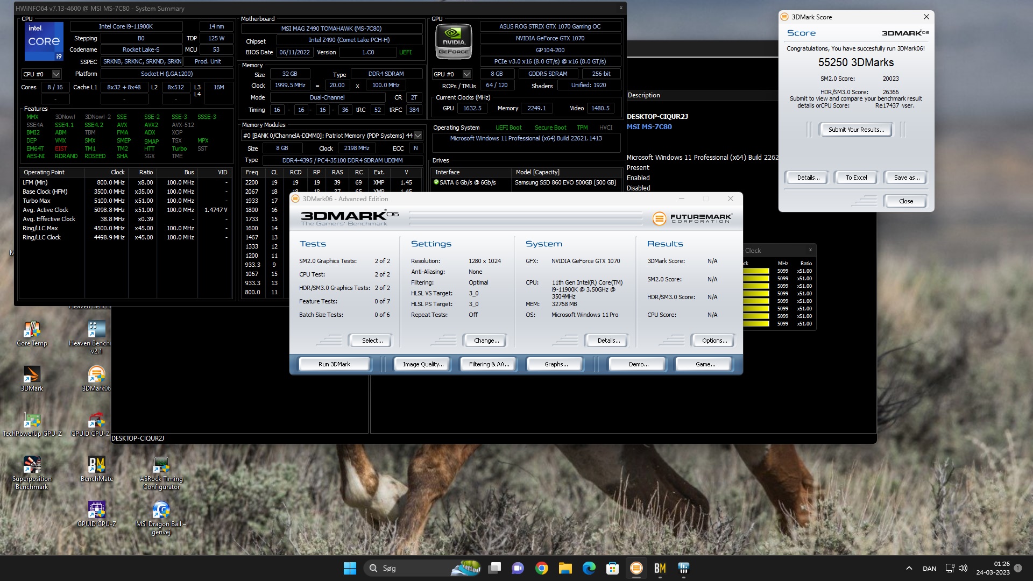Click the Samsung SSD 860 EVO drive row
The image size is (1033, 581).
(x=525, y=182)
